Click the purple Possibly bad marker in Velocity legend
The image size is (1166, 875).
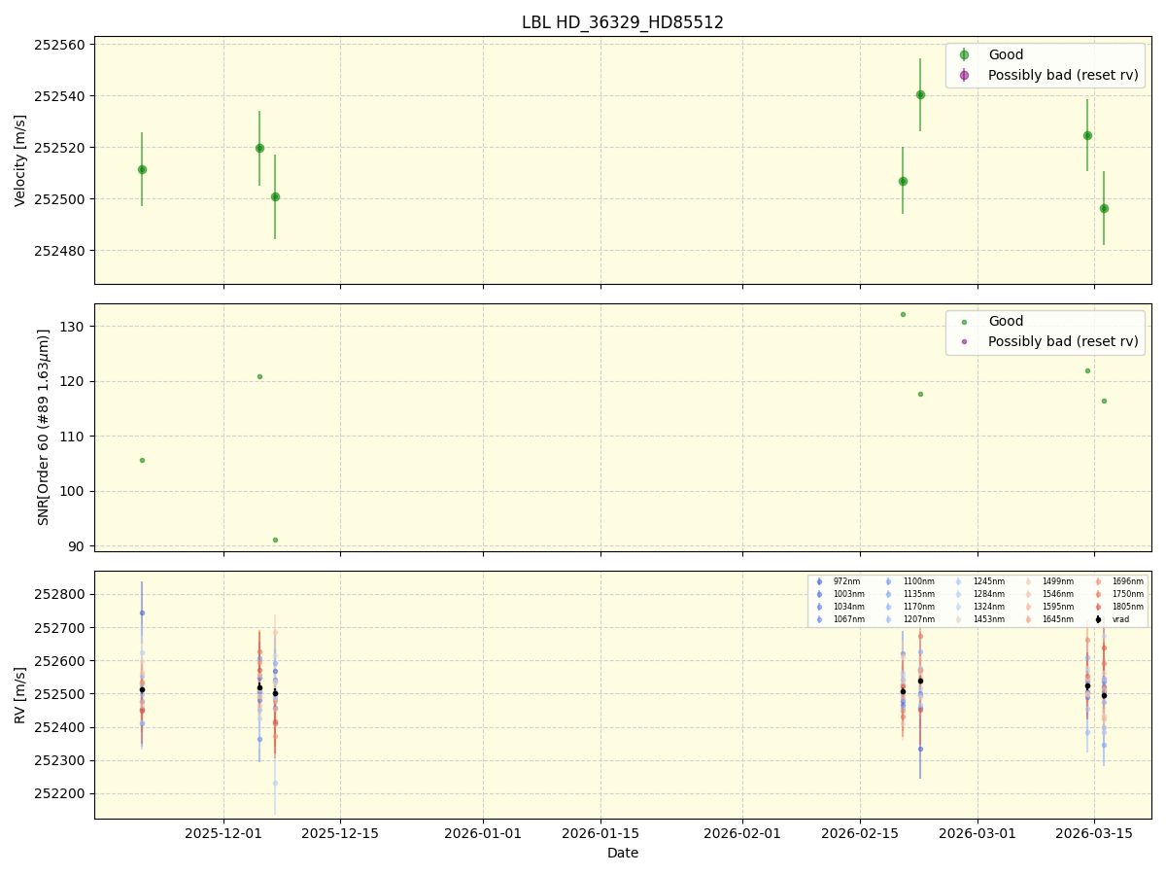click(x=964, y=75)
